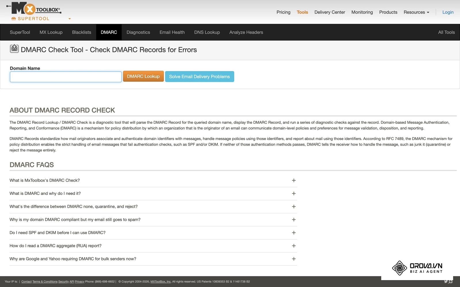460x287 pixels.
Task: Switch to the SuperTool tab
Action: [x=20, y=32]
